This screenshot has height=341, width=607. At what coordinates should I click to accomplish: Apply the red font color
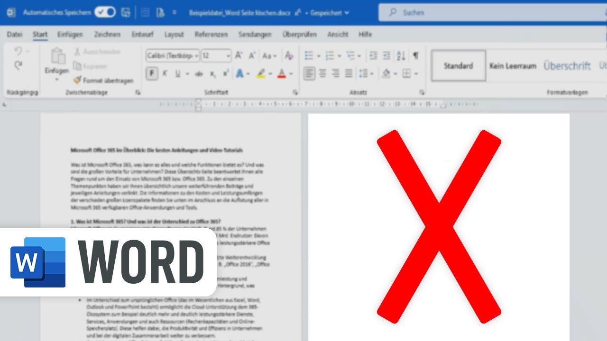282,73
